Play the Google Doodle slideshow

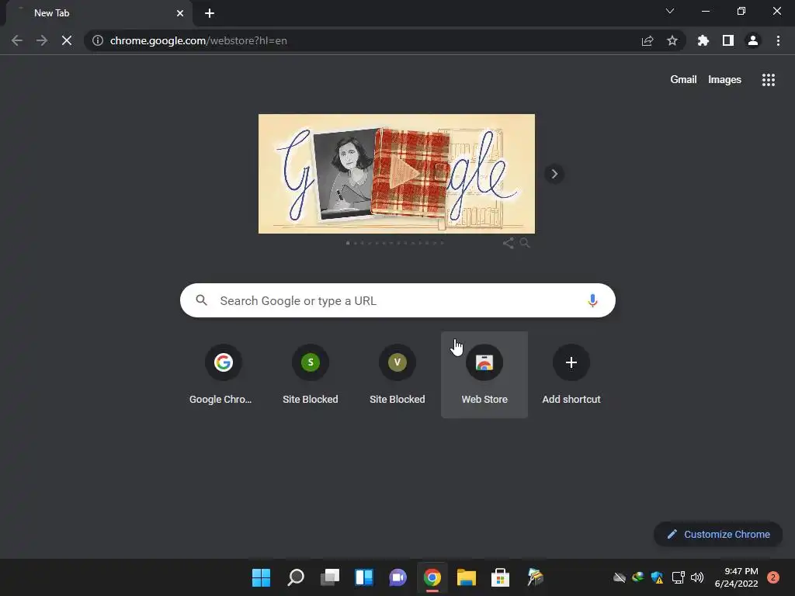tap(404, 173)
